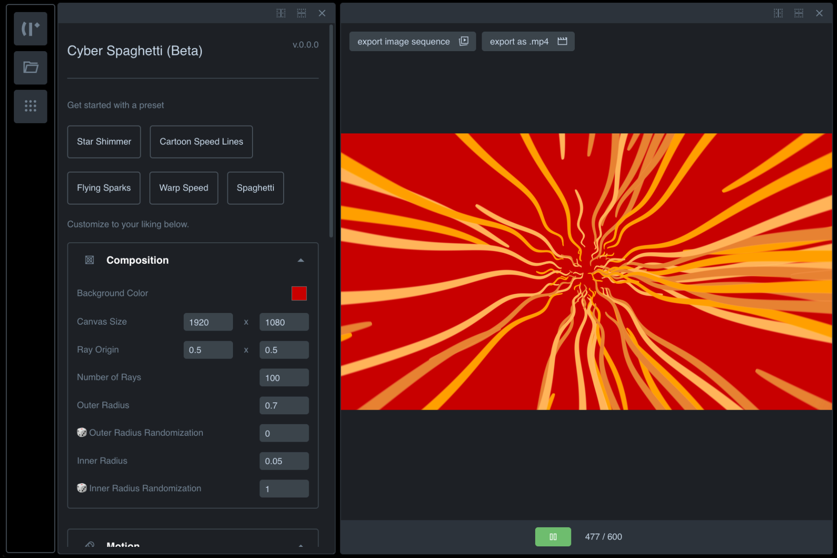Click the app logo icon in the sidebar

pyautogui.click(x=30, y=29)
